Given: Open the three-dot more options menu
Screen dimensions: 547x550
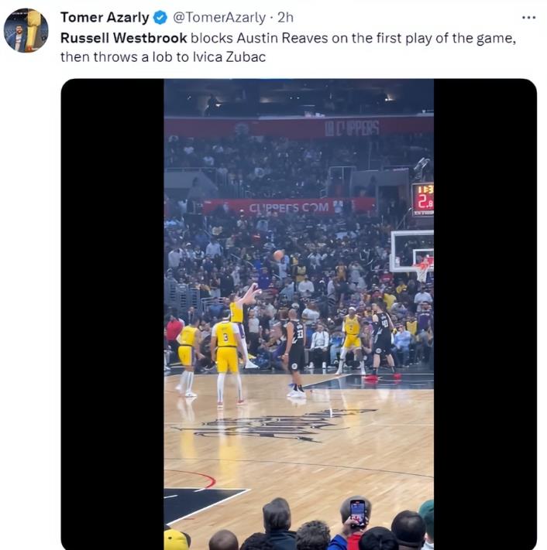Looking at the screenshot, I should tap(528, 17).
